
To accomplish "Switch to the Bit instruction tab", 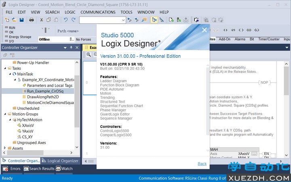I will [252, 39].
